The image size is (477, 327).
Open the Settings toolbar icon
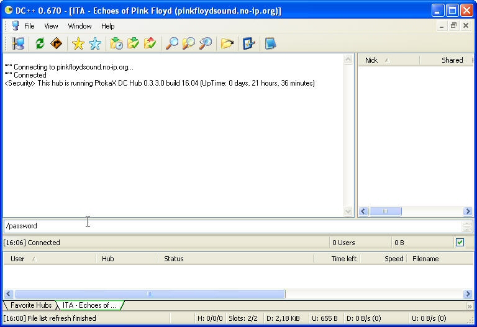249,43
